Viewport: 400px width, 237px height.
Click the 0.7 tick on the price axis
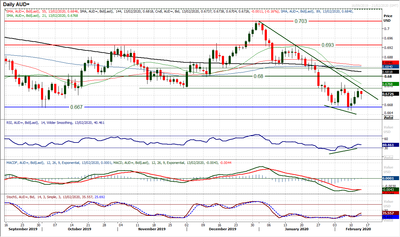[x=386, y=29]
